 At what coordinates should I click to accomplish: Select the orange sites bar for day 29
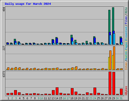tap(114, 58)
